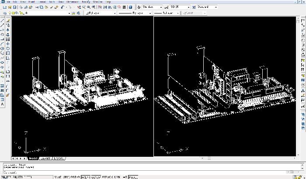
Task: Open the Standard text style dropdown
Action: click(x=152, y=7)
